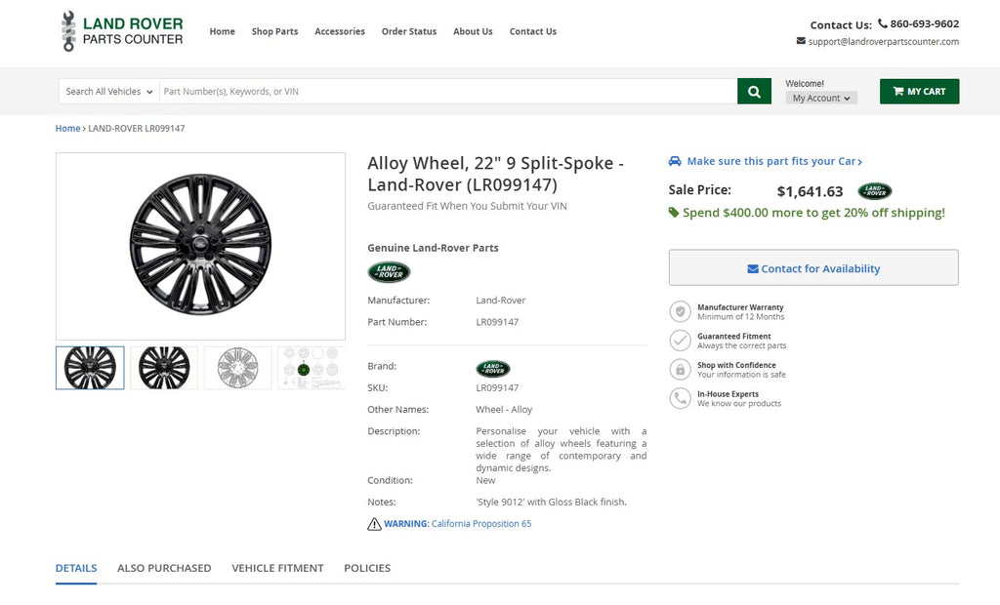Viewport: 1000px width, 605px height.
Task: Click the envelope icon next to support email
Action: [x=801, y=41]
